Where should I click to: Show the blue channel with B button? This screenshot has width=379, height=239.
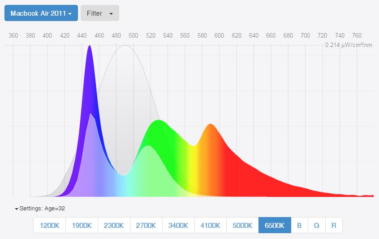pos(299,225)
